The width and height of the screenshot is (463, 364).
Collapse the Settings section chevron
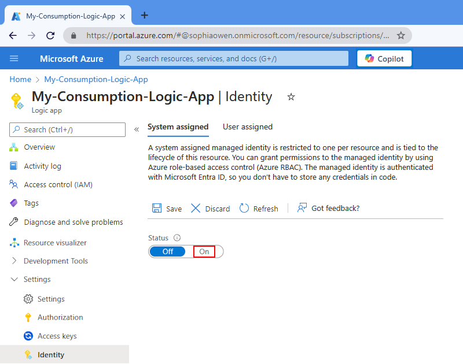14,279
